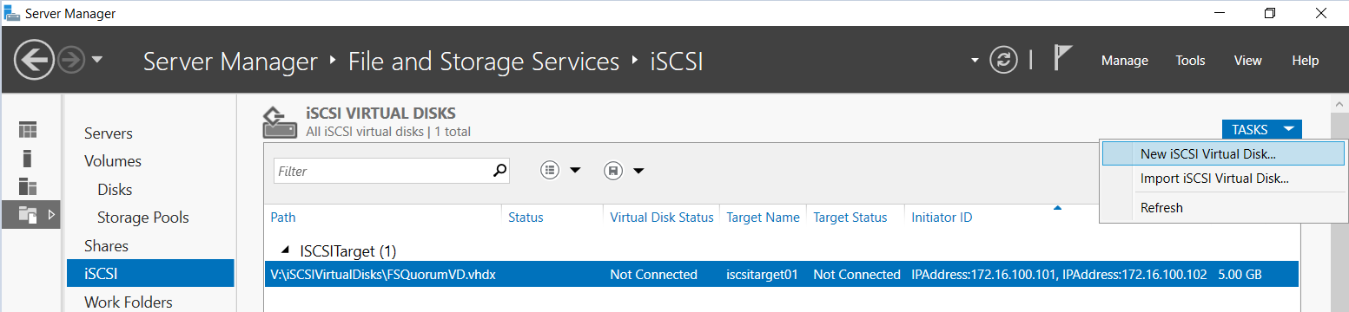Sort by Target Status column header
Viewport: 1349px width, 312px height.
click(850, 218)
